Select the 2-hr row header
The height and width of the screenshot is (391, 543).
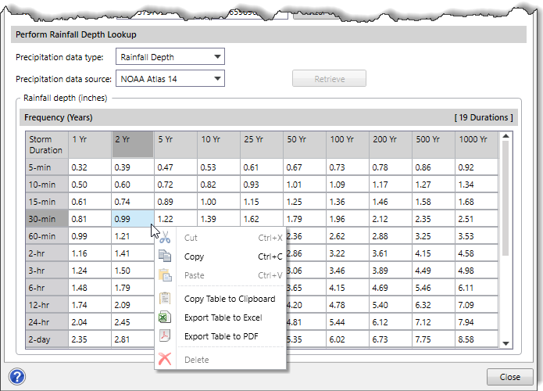47,253
